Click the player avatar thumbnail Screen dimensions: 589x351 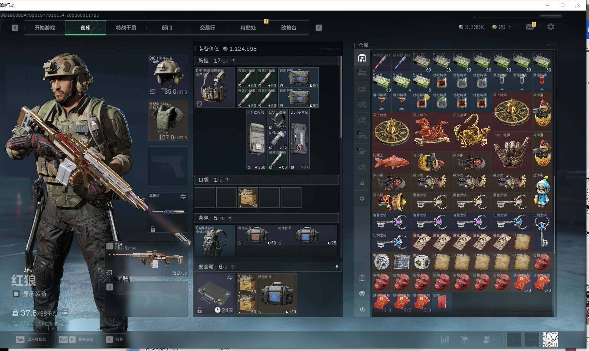[550, 339]
